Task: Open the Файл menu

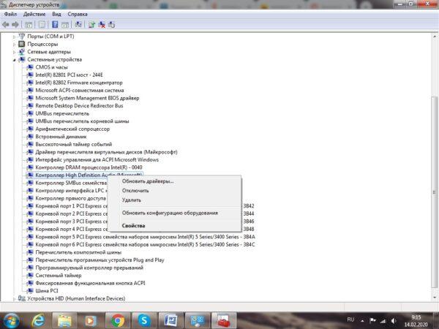Action: (x=10, y=14)
